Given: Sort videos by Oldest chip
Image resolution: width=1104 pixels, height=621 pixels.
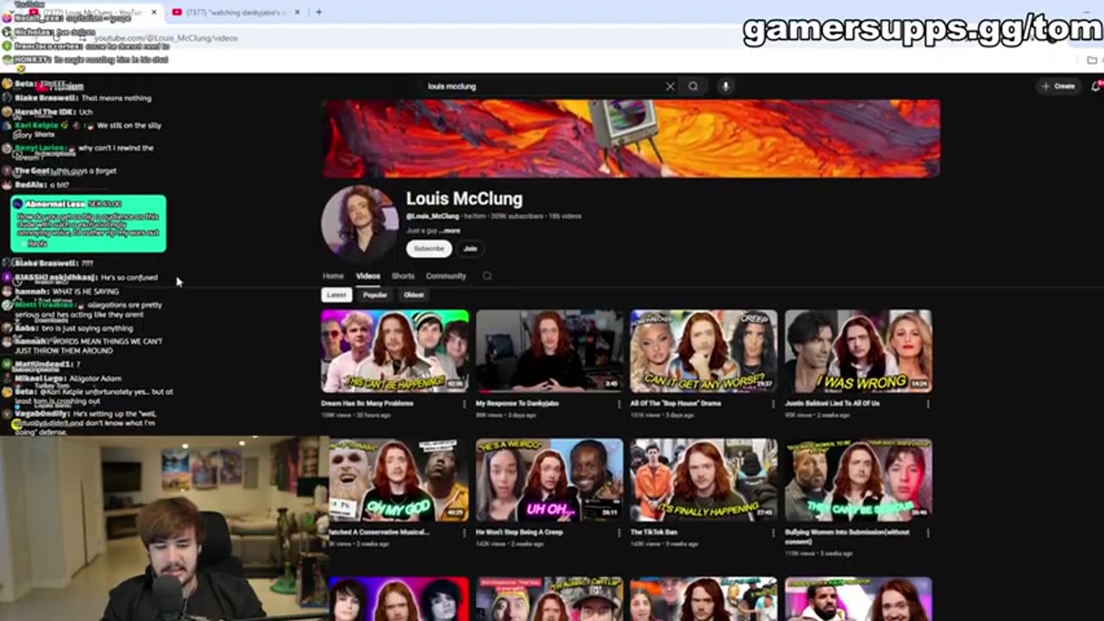Looking at the screenshot, I should tap(414, 295).
